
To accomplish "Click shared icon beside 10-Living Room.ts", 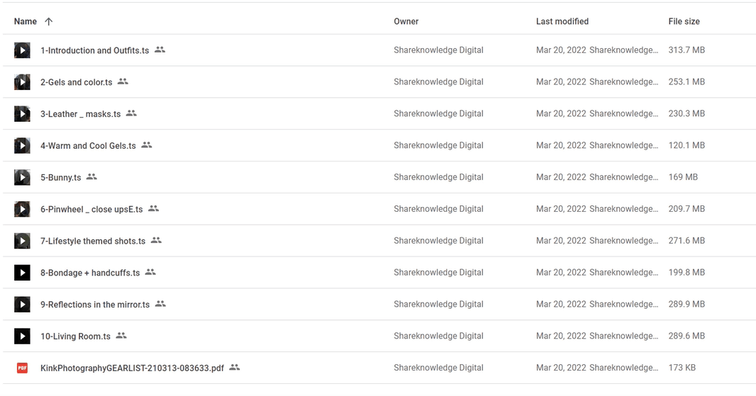I will tap(121, 336).
